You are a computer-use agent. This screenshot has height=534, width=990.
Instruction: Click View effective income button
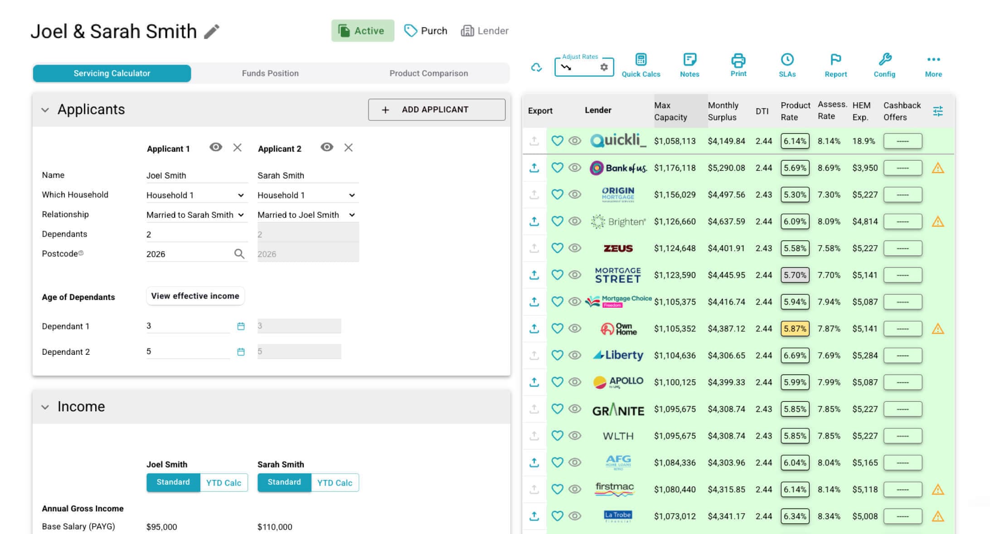tap(195, 296)
